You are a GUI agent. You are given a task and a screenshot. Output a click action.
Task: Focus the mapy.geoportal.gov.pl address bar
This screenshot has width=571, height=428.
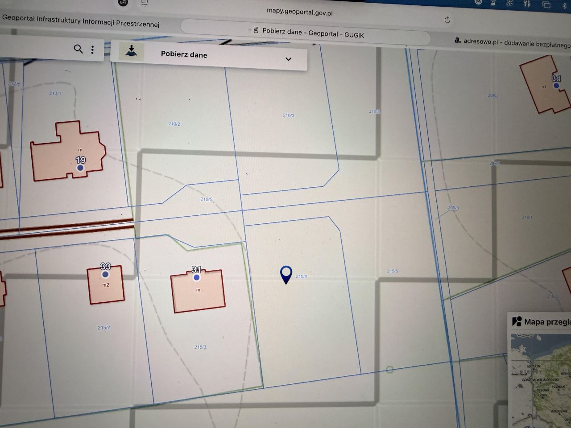300,12
